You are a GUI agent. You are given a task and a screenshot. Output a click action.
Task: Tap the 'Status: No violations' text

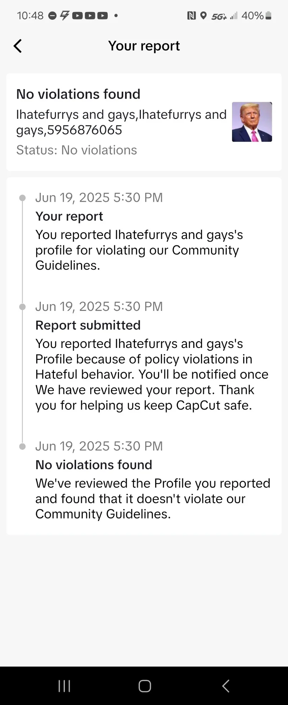click(x=76, y=150)
